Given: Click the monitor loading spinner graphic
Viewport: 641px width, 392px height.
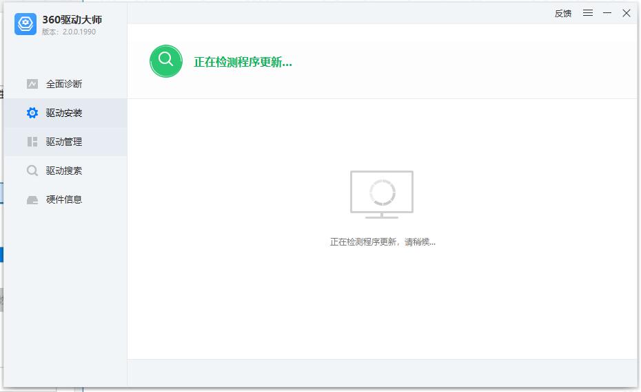Looking at the screenshot, I should (382, 195).
